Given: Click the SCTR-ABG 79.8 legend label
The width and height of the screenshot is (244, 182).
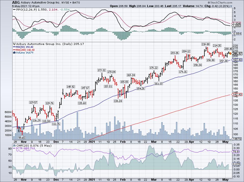Looking at the screenshot, I should point(25,148).
